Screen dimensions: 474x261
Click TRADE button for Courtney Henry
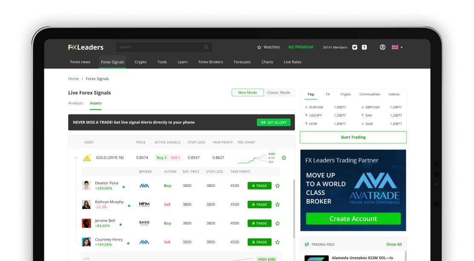[259, 242]
